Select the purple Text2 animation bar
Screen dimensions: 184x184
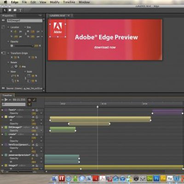167,112
